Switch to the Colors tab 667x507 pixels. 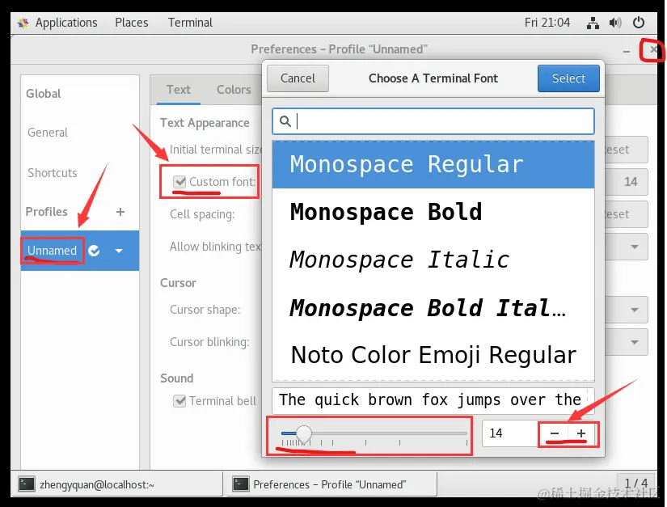click(x=234, y=90)
